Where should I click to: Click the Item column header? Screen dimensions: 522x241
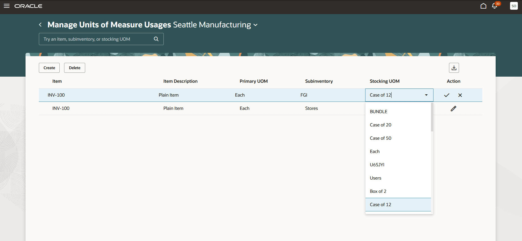pyautogui.click(x=57, y=81)
